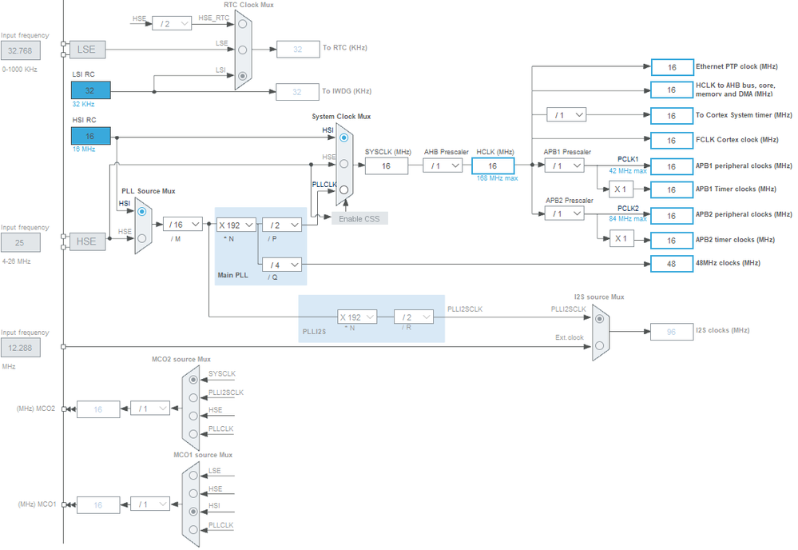Select SYSCLK in MCO2 source Mux
Image resolution: width=798 pixels, height=550 pixels.
coord(193,380)
